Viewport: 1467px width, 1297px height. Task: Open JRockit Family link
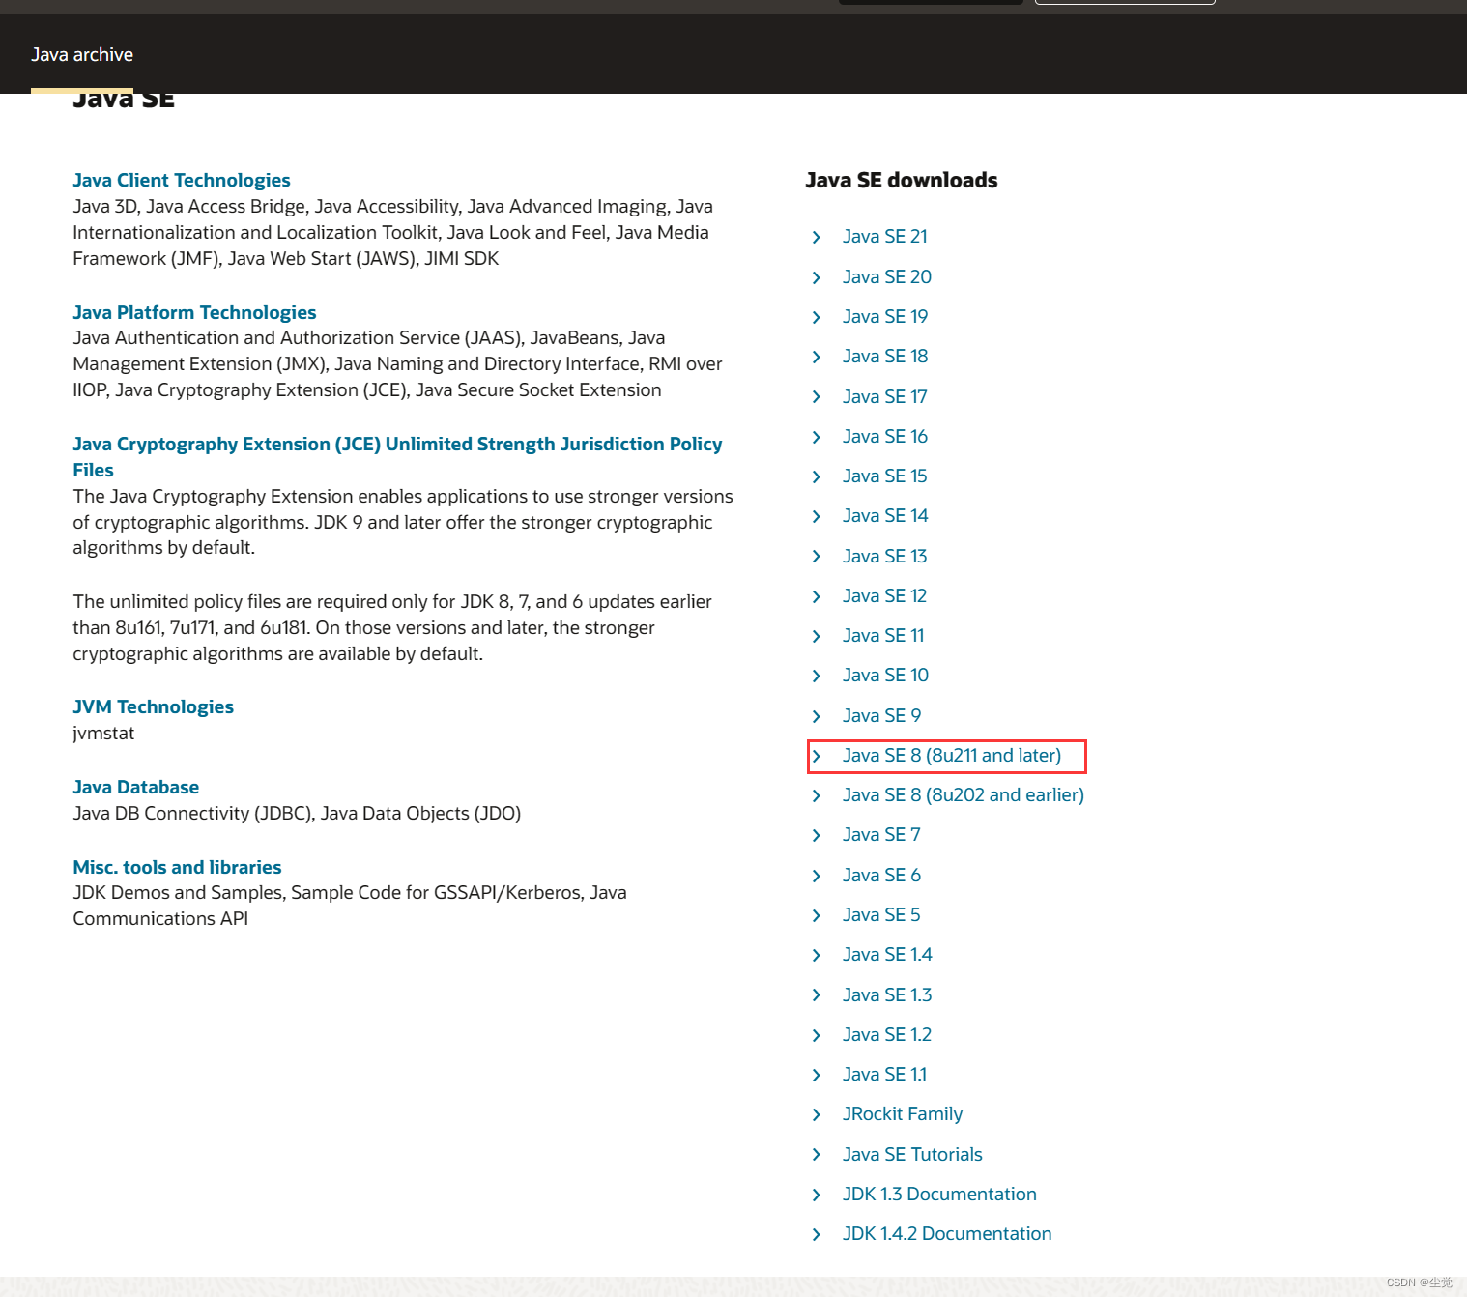click(903, 1113)
